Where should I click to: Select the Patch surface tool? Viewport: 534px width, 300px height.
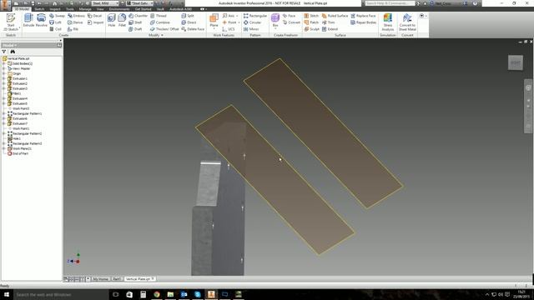(x=311, y=22)
